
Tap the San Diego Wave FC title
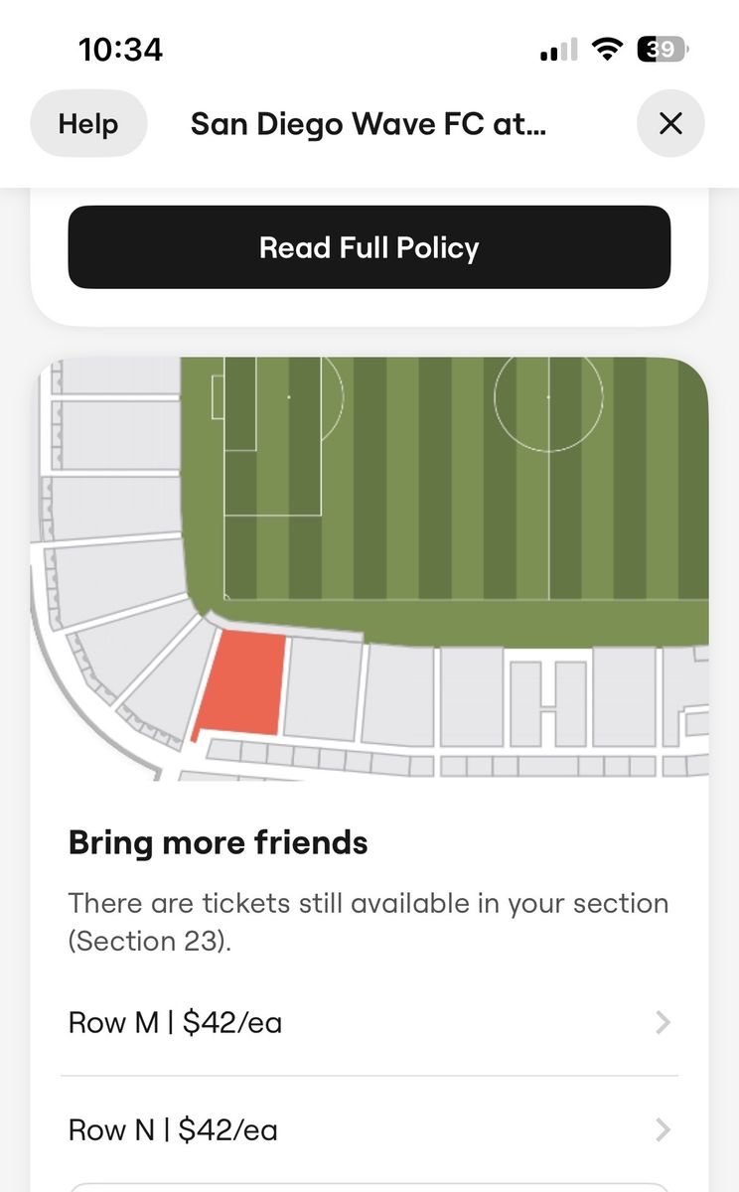point(368,124)
